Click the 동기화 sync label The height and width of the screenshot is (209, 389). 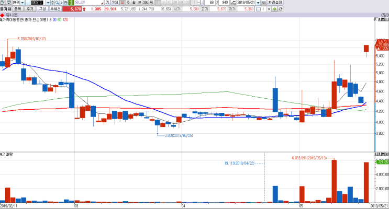click(5, 9)
